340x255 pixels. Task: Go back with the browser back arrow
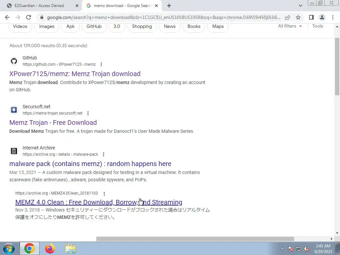coord(7,17)
